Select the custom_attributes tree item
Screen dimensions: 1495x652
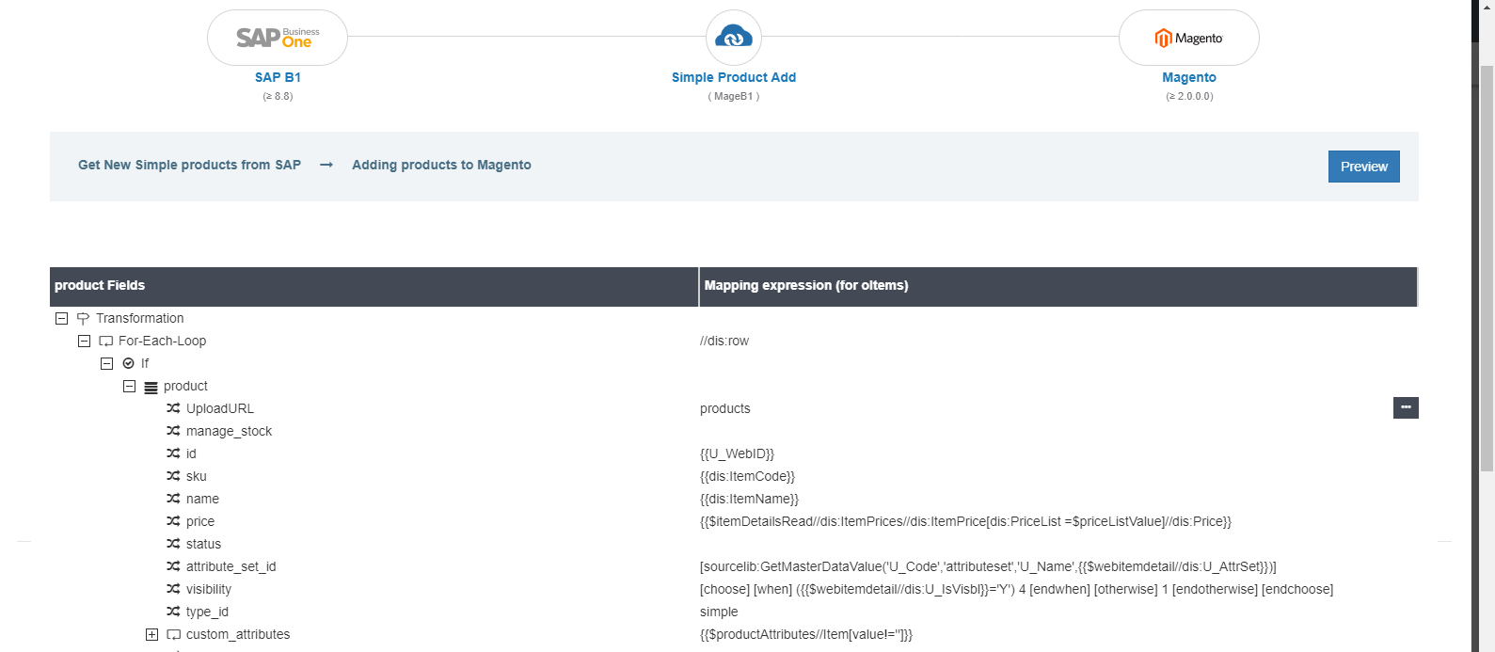pyautogui.click(x=238, y=634)
